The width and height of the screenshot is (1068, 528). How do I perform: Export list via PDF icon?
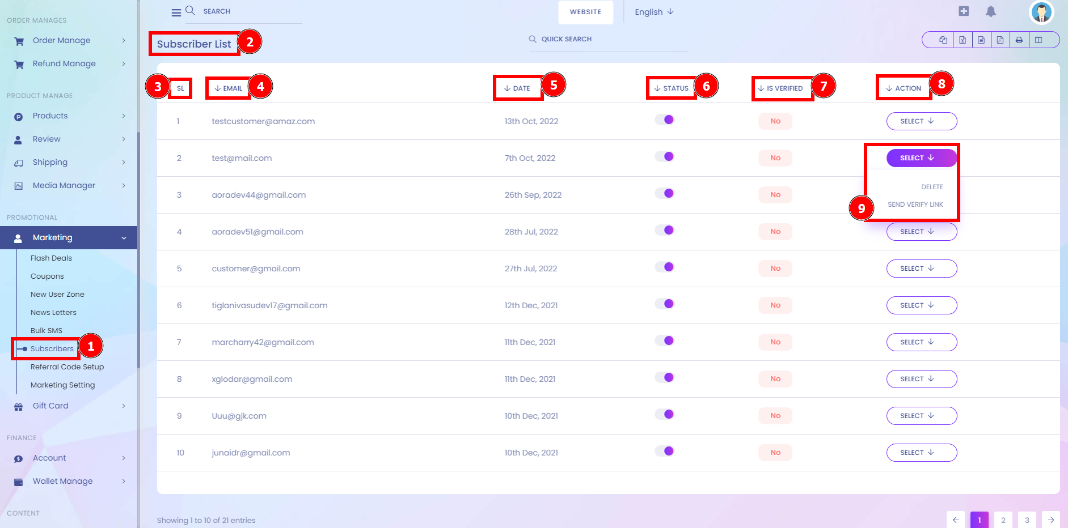(x=1000, y=40)
